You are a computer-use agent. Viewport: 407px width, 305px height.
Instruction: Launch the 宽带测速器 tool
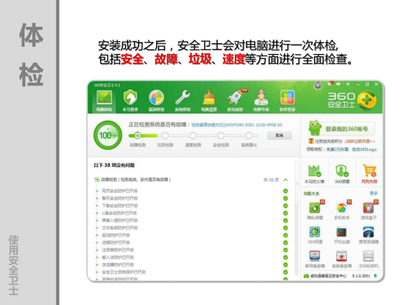[369, 235]
